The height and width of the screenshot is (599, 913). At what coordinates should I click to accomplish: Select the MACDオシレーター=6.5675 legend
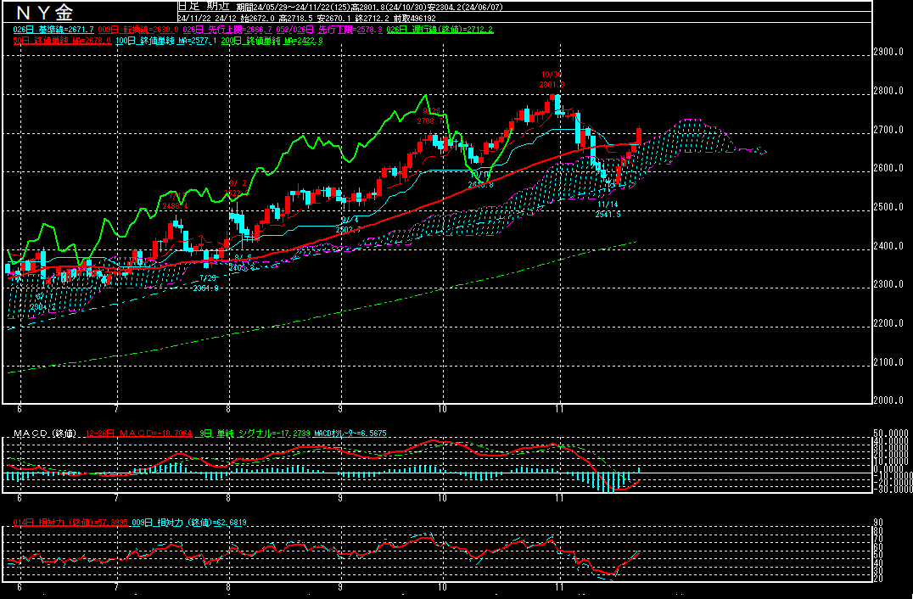(350, 434)
